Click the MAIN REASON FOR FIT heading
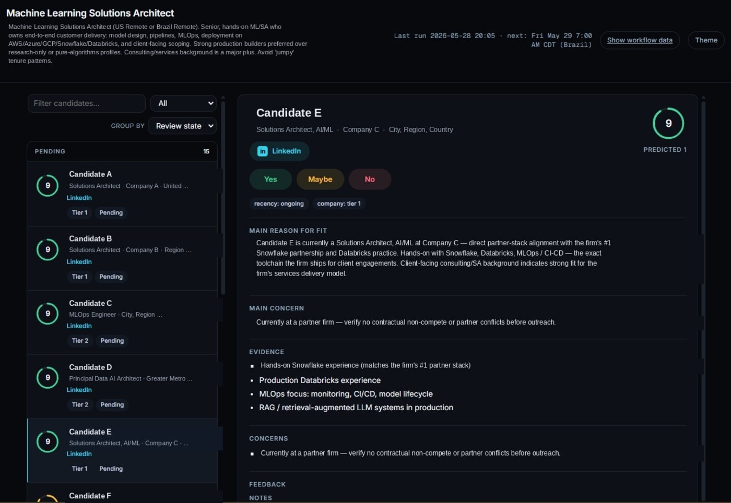Screen dimensions: 731x503 [x=288, y=231]
